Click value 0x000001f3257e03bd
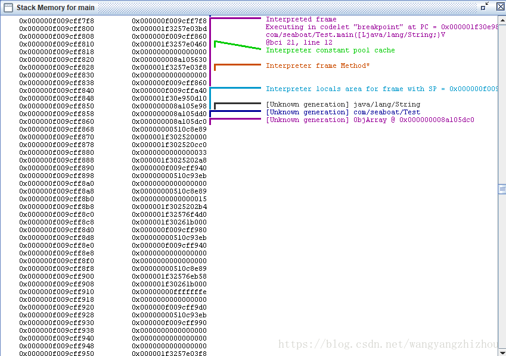 (169, 29)
